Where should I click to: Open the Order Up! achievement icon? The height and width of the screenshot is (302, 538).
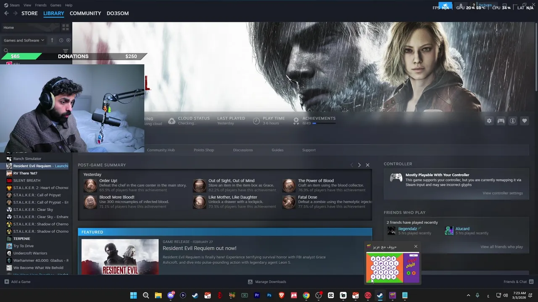[x=90, y=185]
